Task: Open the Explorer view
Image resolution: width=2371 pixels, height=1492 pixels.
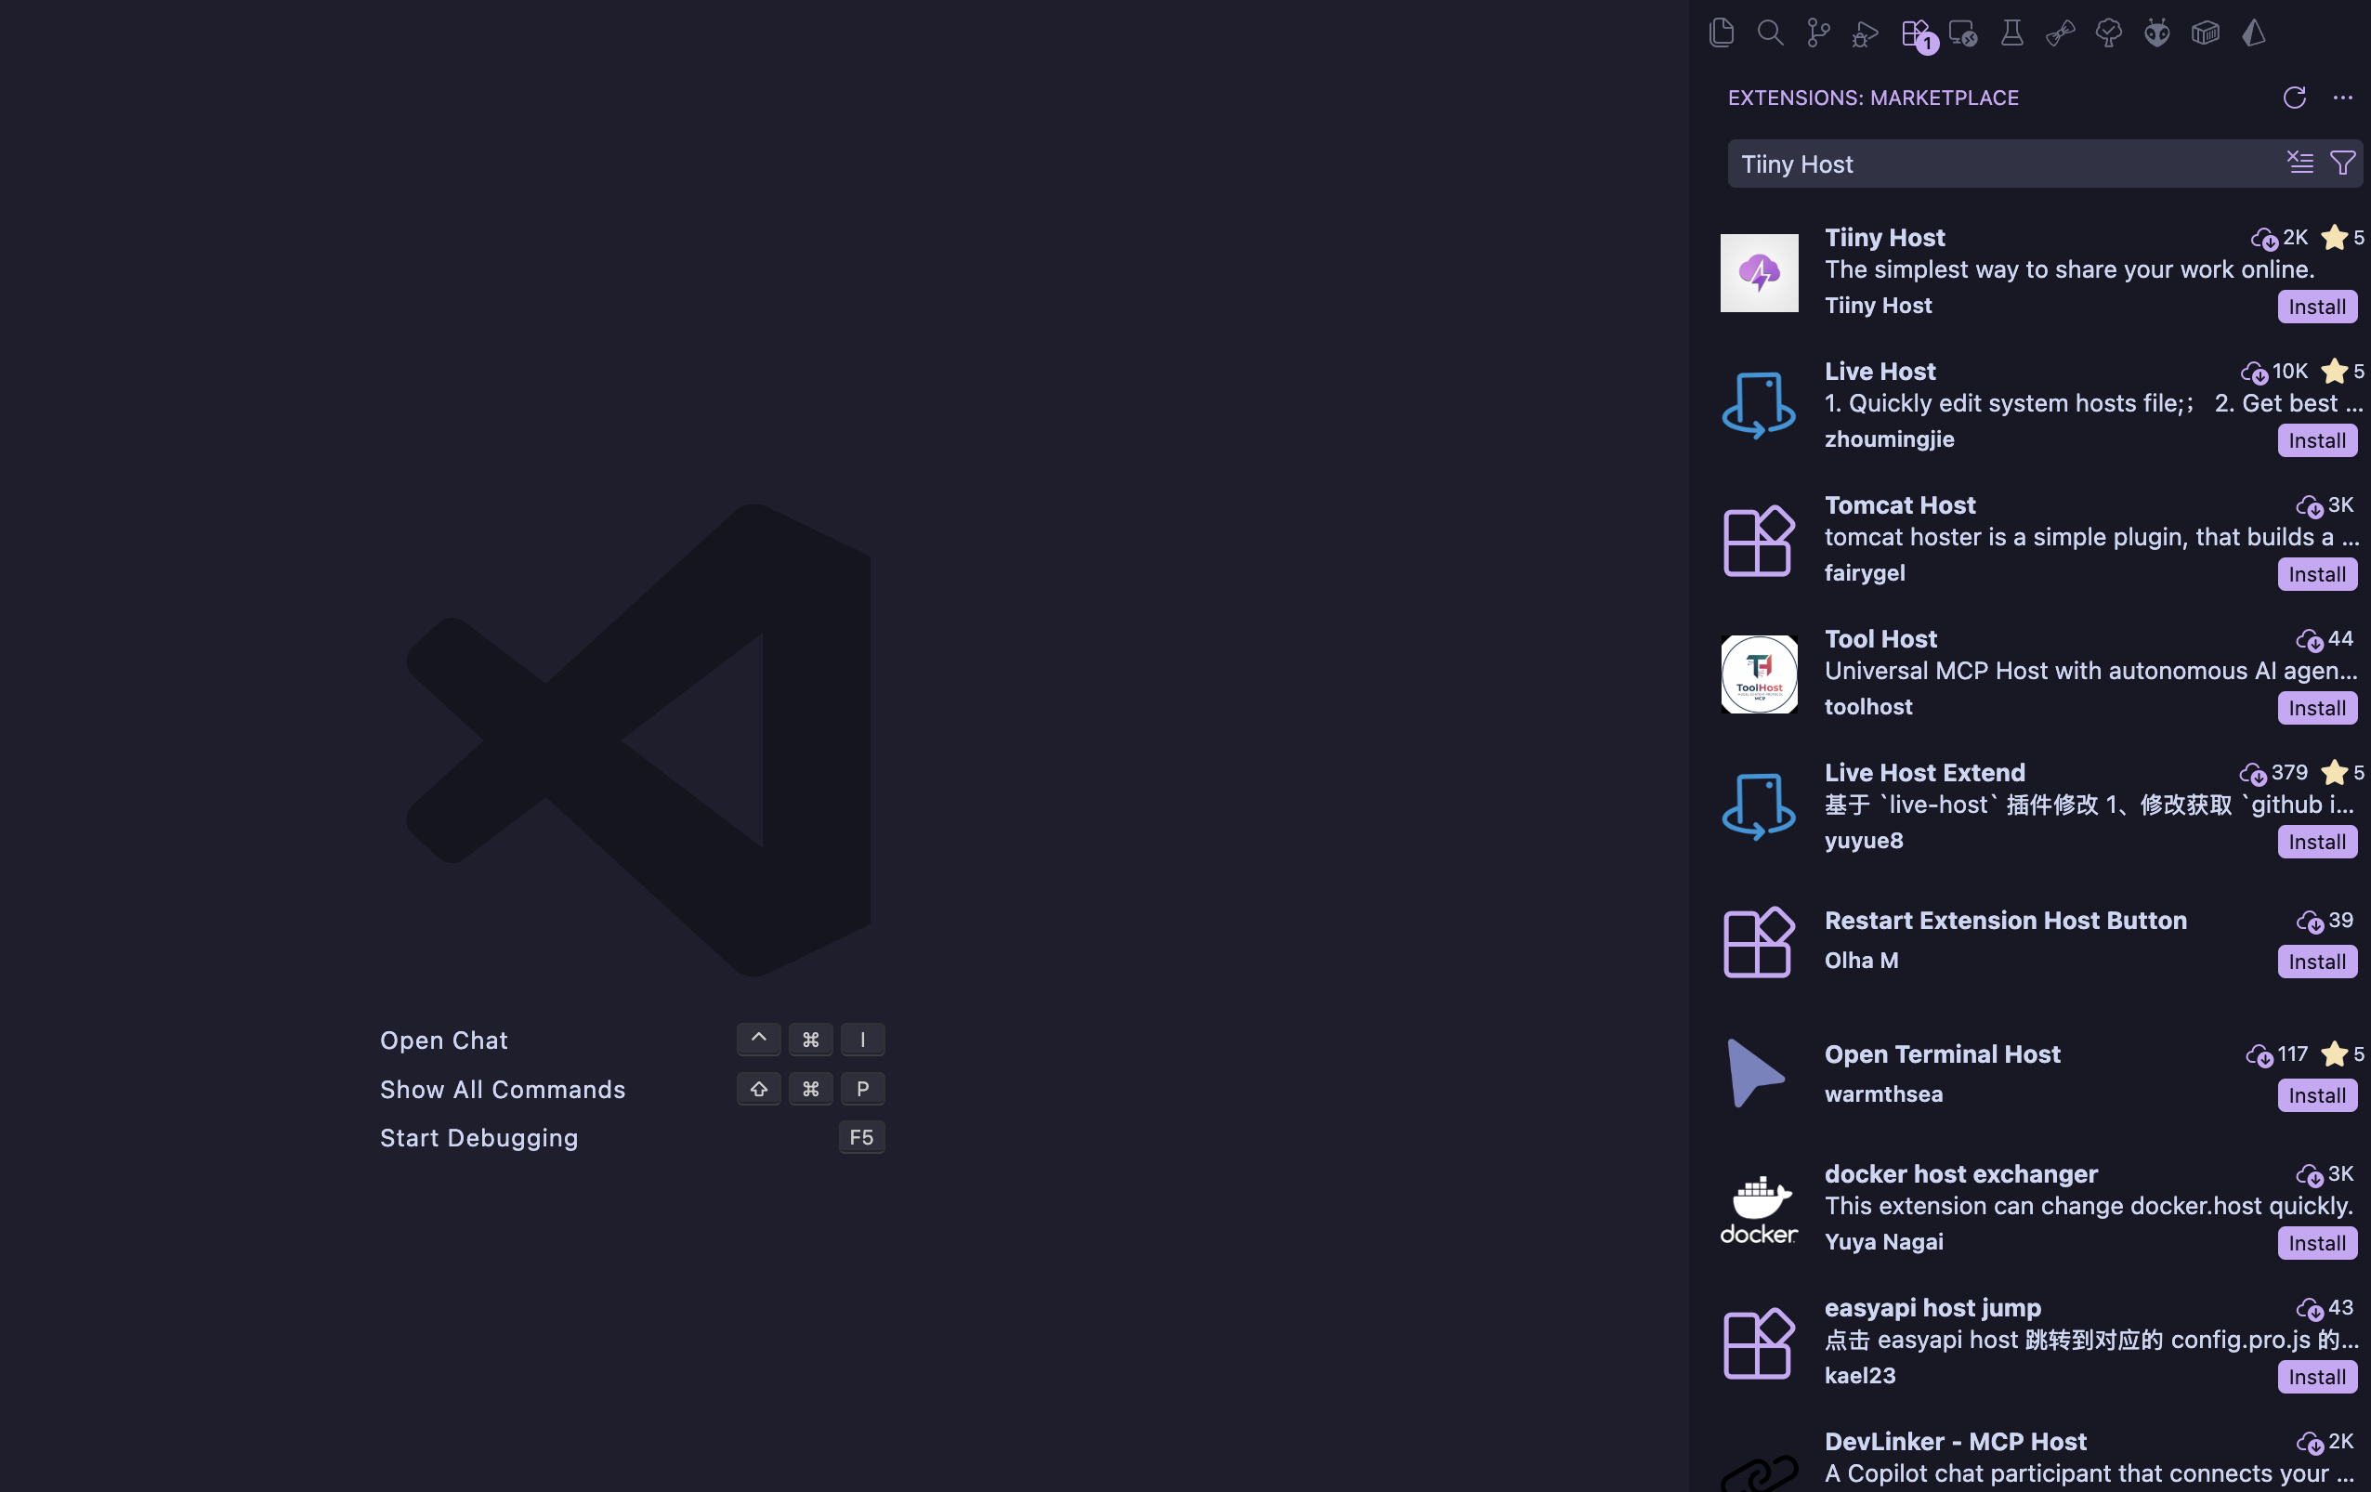Action: tap(1722, 33)
